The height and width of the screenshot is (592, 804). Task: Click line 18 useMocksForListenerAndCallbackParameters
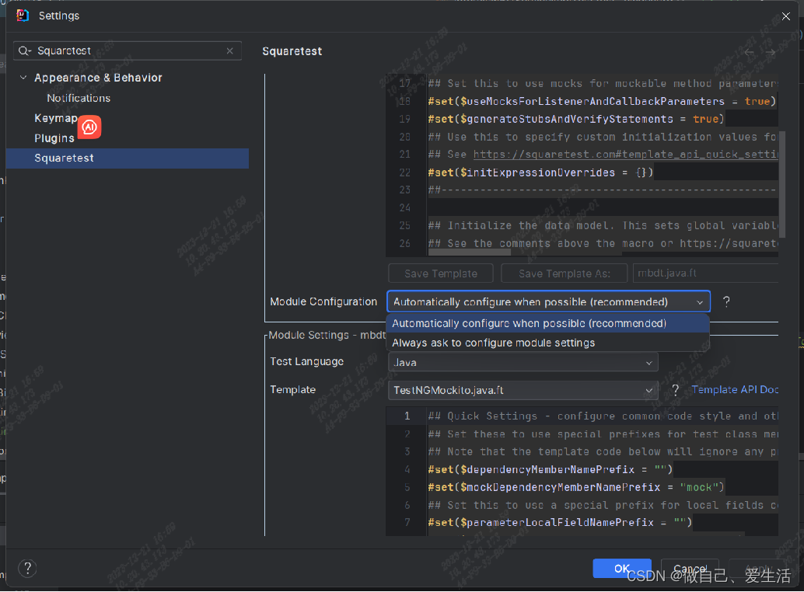point(602,102)
